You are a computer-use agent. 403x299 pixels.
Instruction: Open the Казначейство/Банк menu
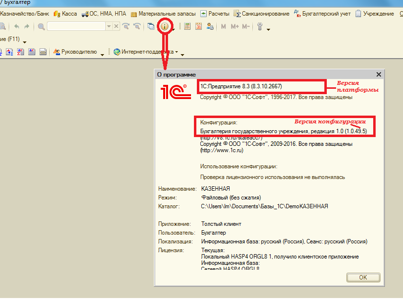[24, 14]
